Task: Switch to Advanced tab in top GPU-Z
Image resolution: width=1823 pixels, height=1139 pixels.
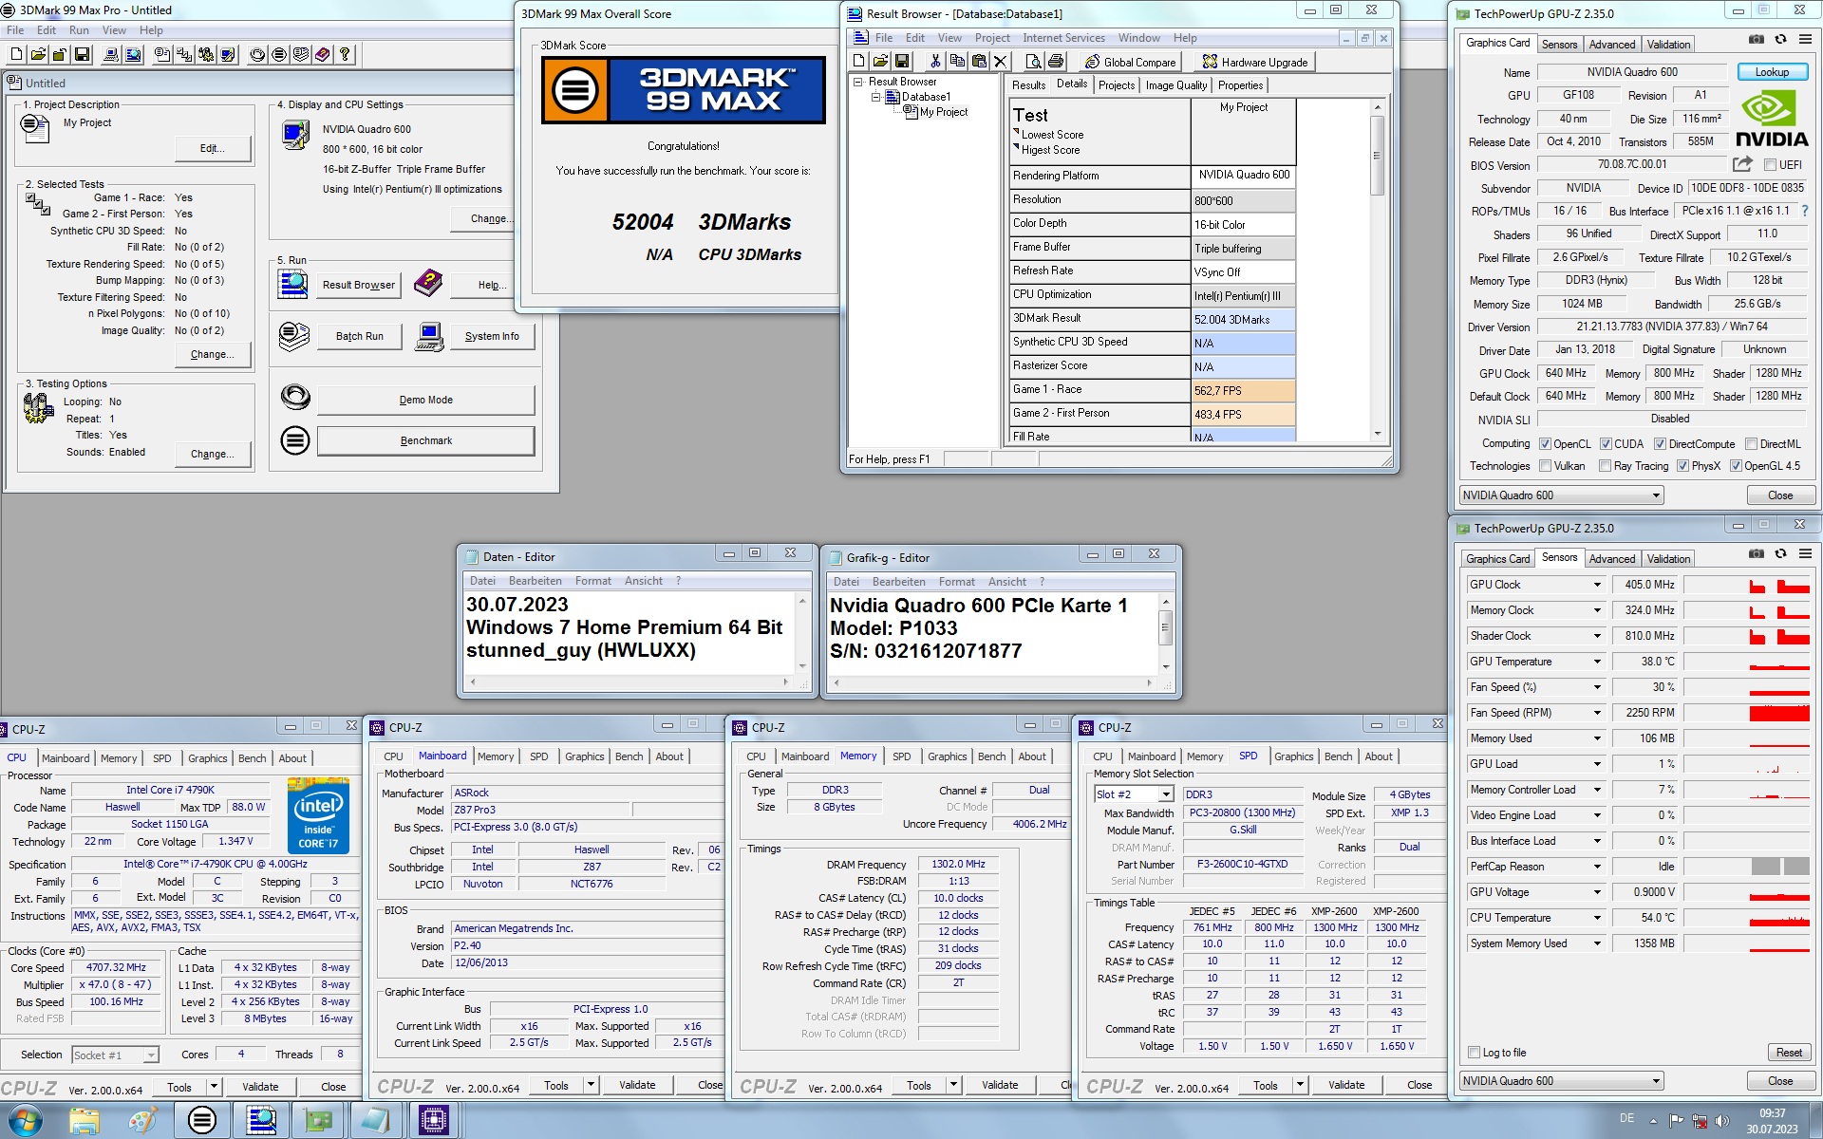Action: click(1611, 45)
